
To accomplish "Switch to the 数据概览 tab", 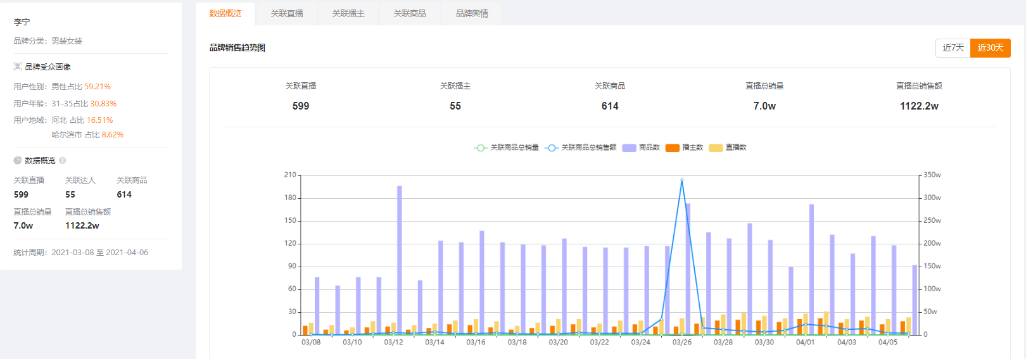I will [225, 13].
